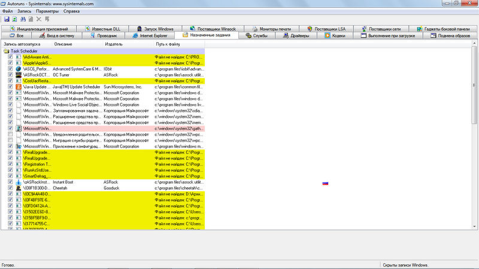Screen dimensions: 479x269
Task: Click the vertical scrollbar down arrow
Action: coord(474,227)
